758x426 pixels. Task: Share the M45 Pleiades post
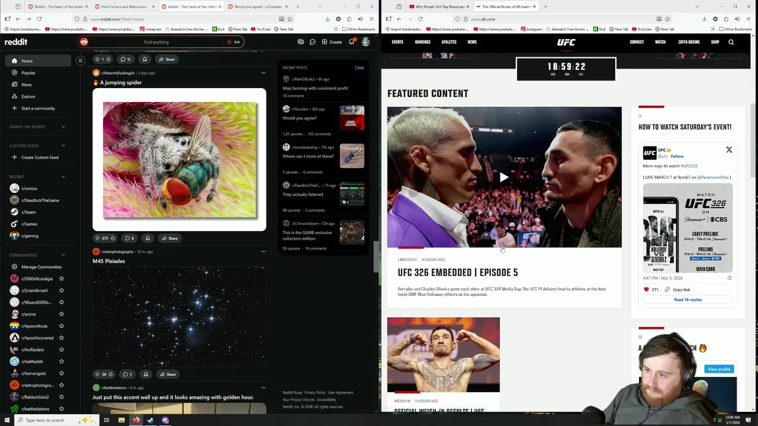(x=168, y=375)
